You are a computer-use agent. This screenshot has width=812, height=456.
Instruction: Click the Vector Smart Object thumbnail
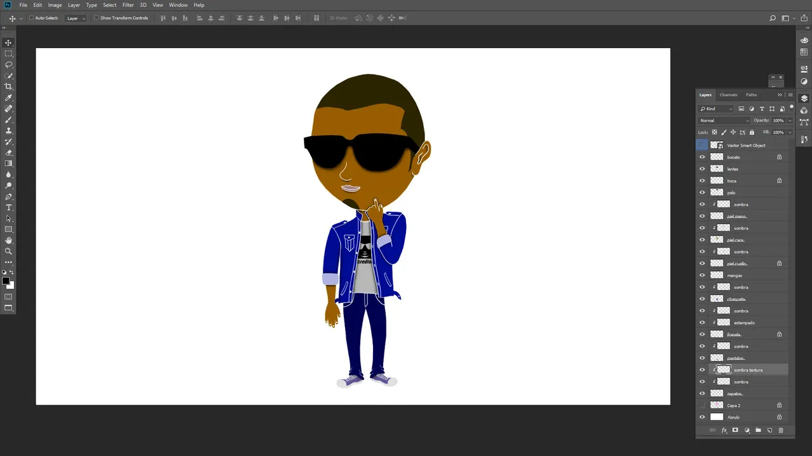[717, 145]
